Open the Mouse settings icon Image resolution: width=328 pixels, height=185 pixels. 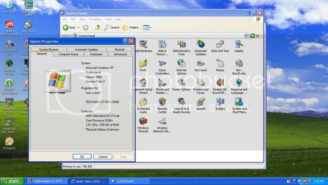[x=220, y=66]
